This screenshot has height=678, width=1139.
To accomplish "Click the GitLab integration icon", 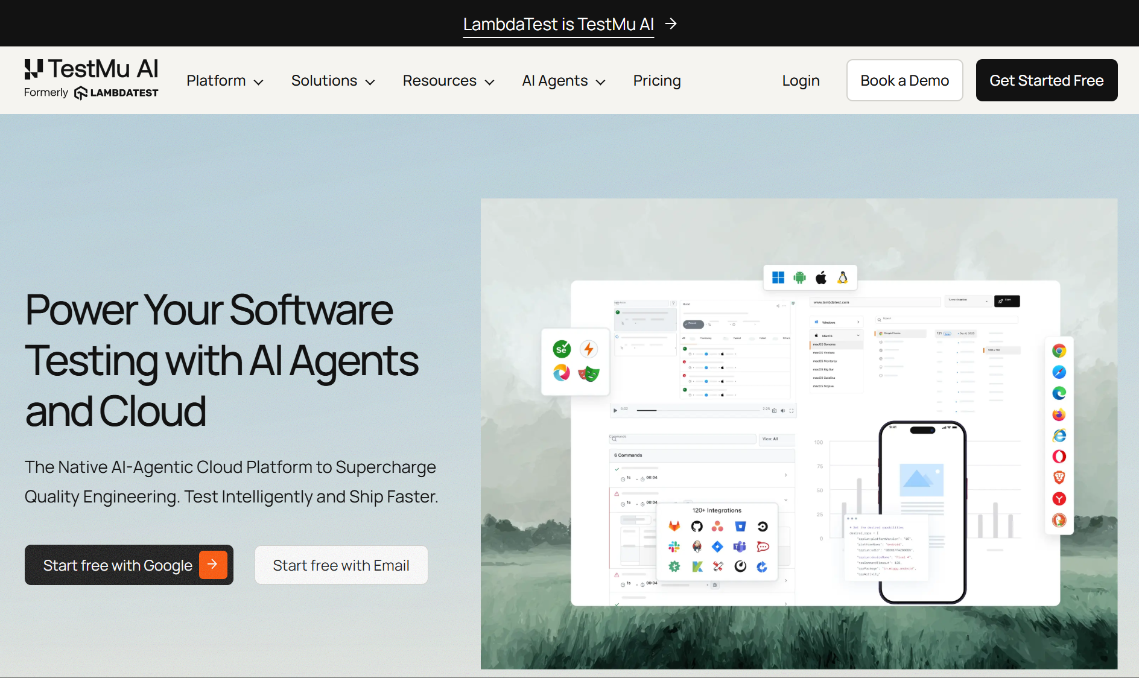I will 674,527.
